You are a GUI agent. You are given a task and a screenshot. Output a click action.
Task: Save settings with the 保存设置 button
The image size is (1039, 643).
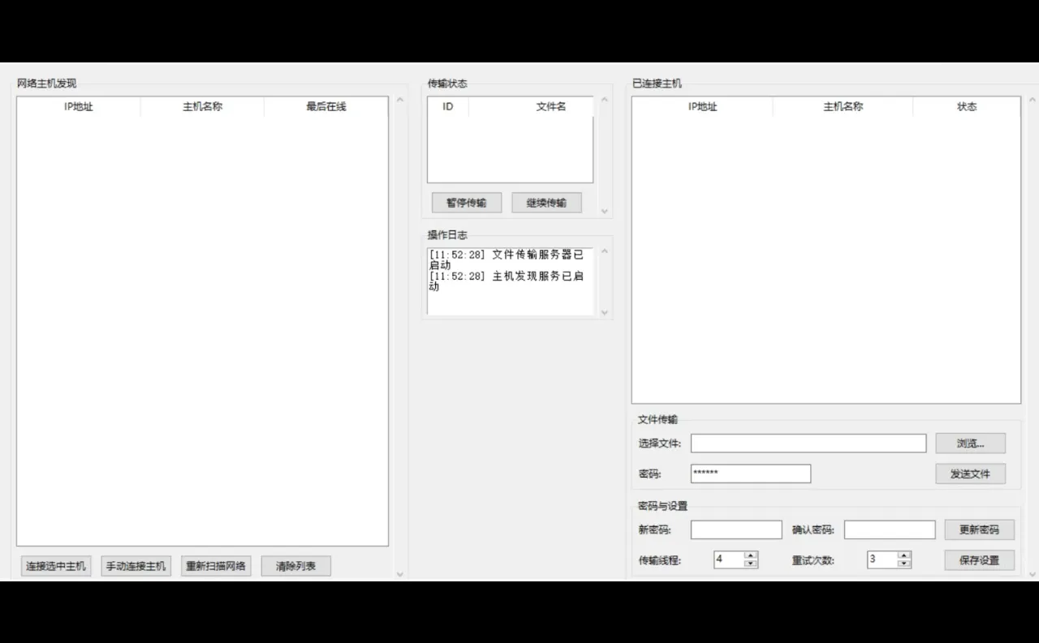coord(979,559)
